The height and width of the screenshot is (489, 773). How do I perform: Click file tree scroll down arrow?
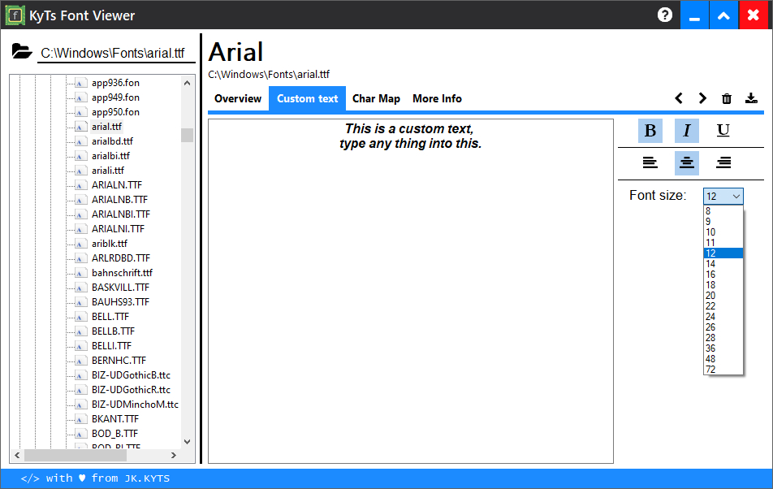[187, 442]
